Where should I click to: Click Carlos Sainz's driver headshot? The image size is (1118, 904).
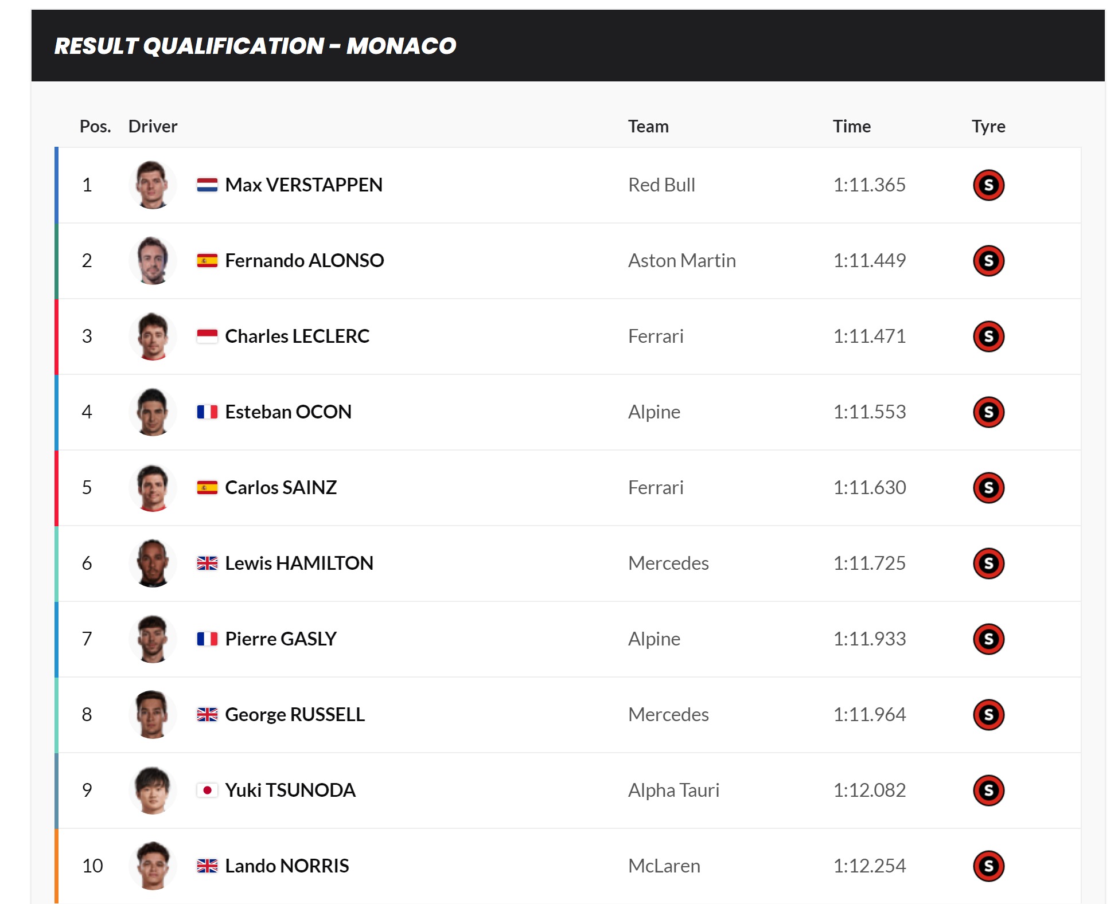[x=153, y=488]
